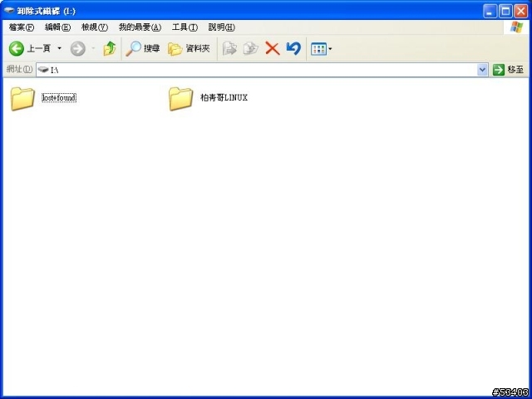Click the Move To toolbar icon
Image resolution: width=532 pixels, height=399 pixels.
tap(229, 48)
